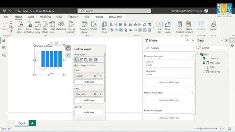Open Transform data
This screenshot has width=235, height=132.
(84, 27)
